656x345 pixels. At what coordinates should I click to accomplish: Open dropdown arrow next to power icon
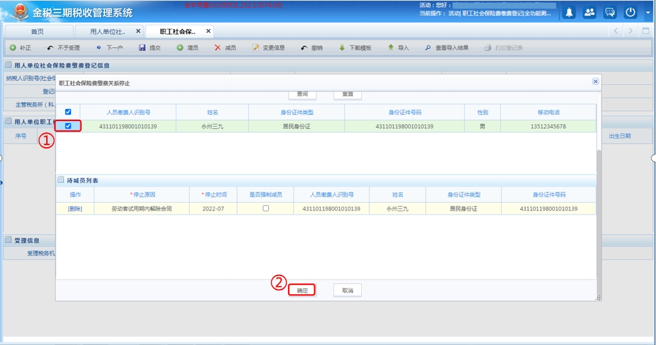[x=647, y=13]
